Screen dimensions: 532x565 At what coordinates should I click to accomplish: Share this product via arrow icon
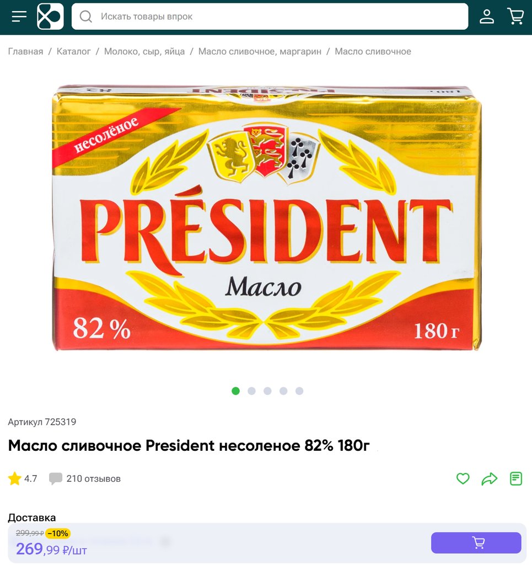coord(490,478)
